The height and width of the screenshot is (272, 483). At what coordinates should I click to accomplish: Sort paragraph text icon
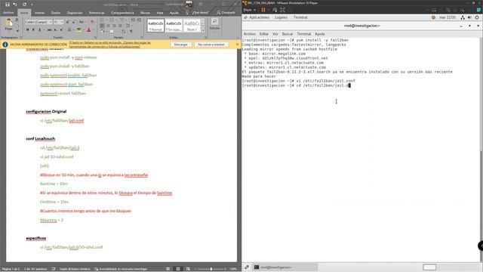tap(124, 31)
